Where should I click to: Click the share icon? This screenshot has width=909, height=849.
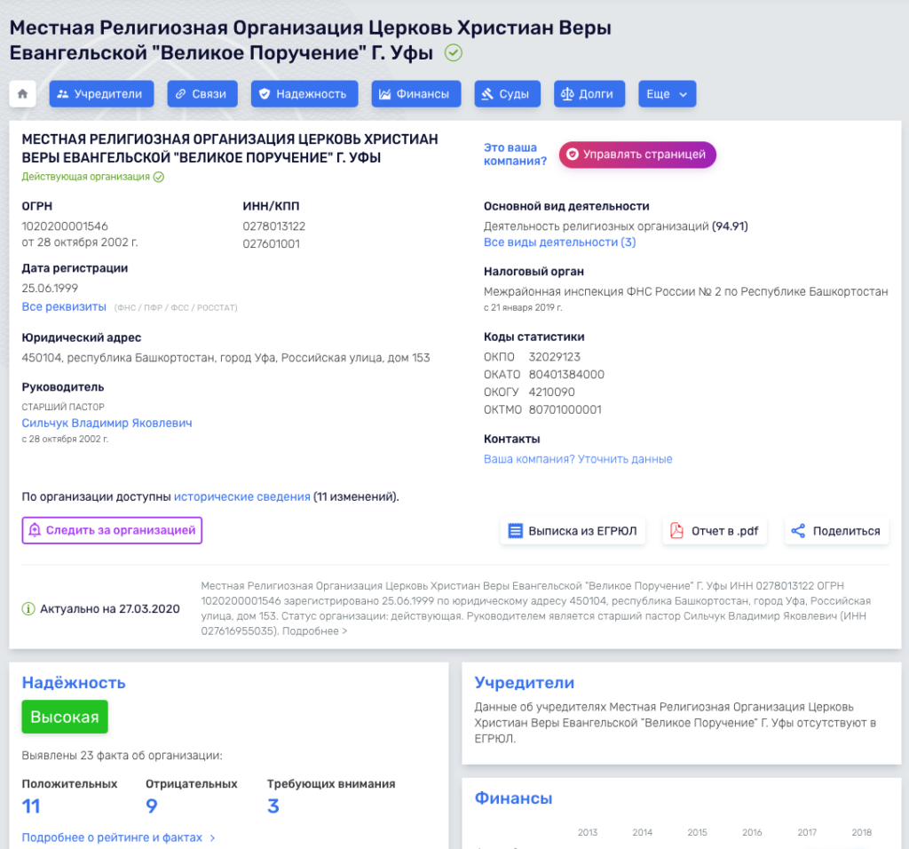[798, 531]
